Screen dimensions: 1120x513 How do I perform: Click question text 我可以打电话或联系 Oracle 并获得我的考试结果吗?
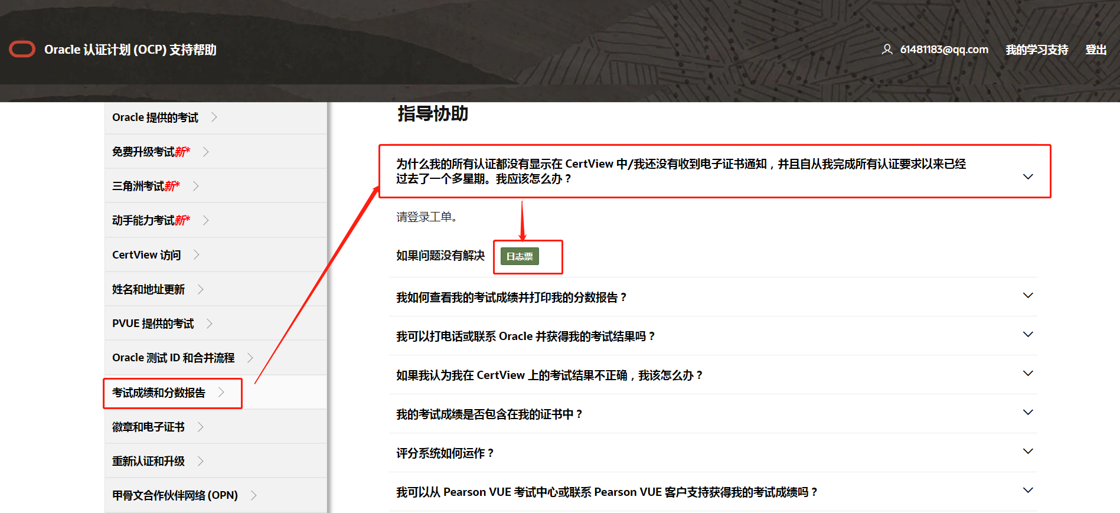(525, 336)
